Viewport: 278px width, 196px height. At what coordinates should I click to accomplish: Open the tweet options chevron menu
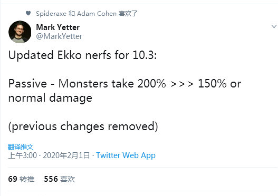point(274,26)
